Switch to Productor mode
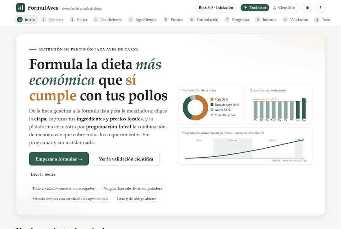The height and width of the screenshot is (229, 341). pyautogui.click(x=255, y=7)
